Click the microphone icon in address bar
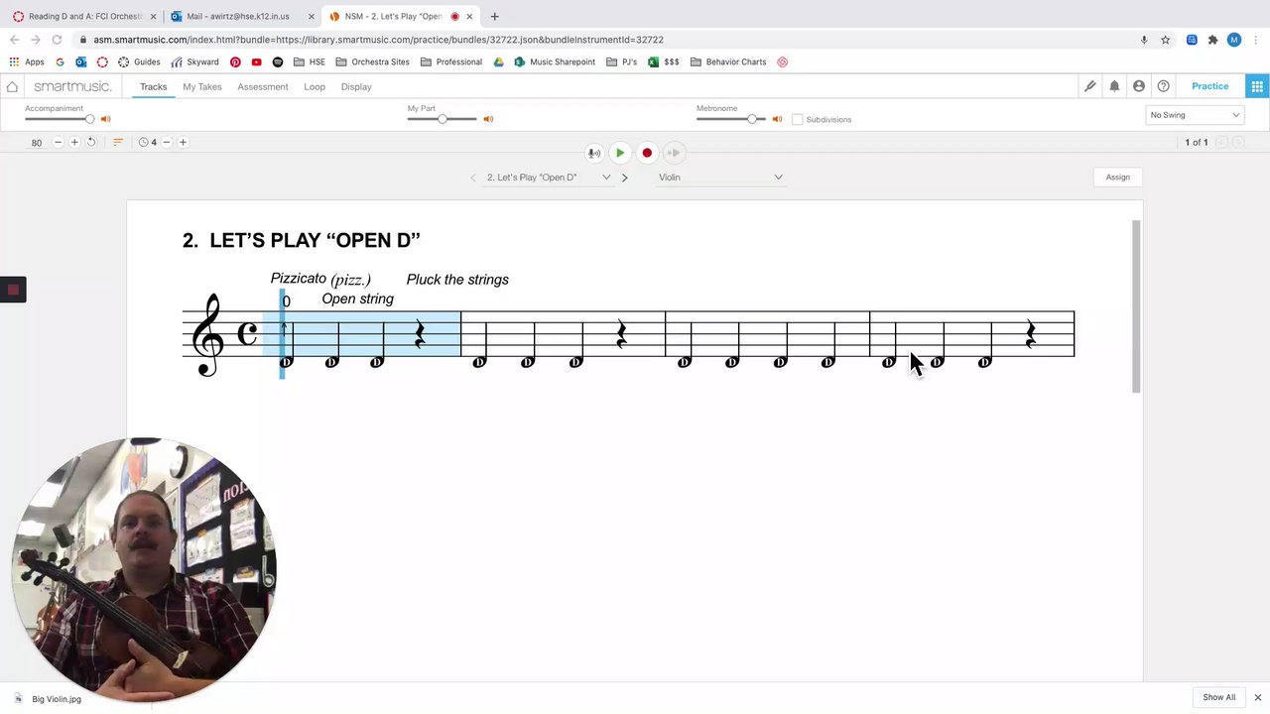 [x=1144, y=40]
